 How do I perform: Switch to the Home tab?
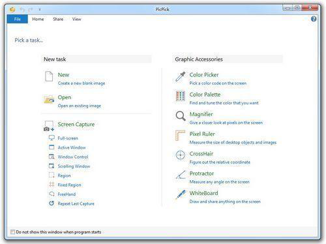click(38, 19)
